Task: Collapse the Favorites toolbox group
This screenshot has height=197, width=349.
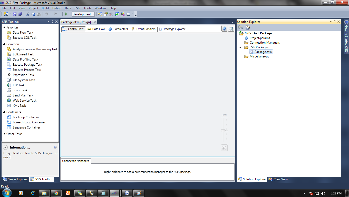Action: pyautogui.click(x=4, y=27)
